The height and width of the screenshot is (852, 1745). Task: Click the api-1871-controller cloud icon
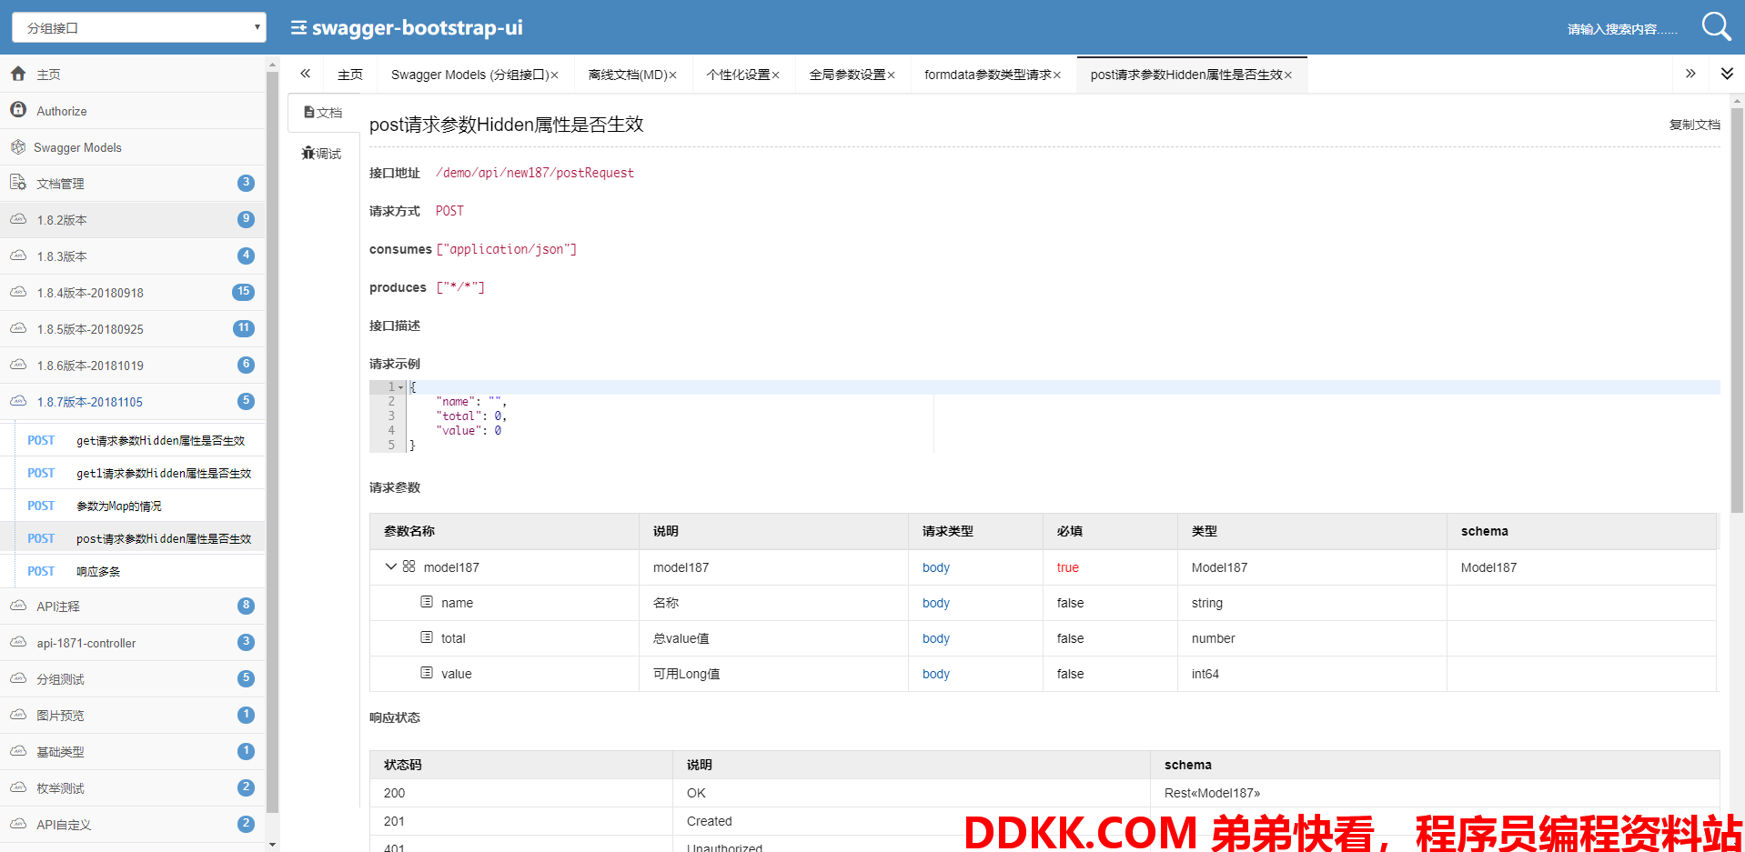[x=18, y=642]
